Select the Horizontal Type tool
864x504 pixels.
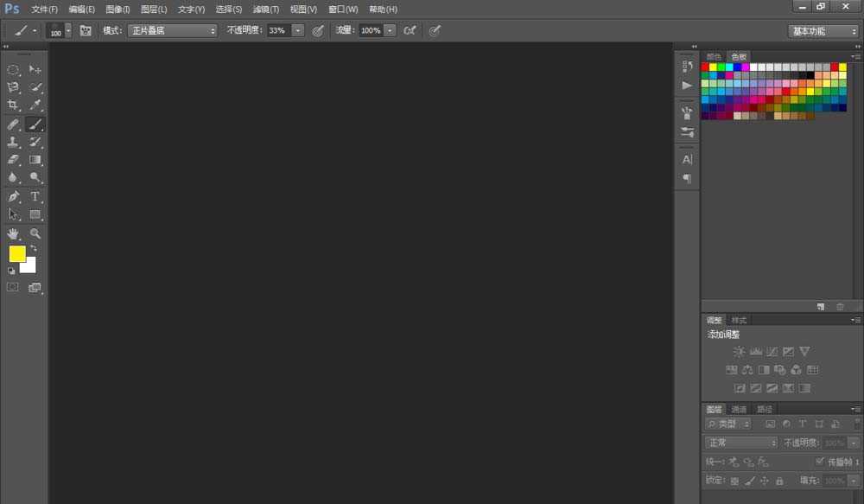[35, 196]
